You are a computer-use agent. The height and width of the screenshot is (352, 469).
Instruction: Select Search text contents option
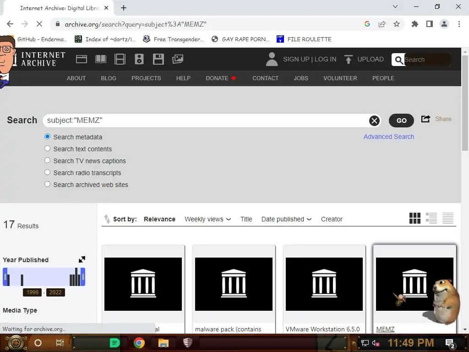tap(47, 148)
